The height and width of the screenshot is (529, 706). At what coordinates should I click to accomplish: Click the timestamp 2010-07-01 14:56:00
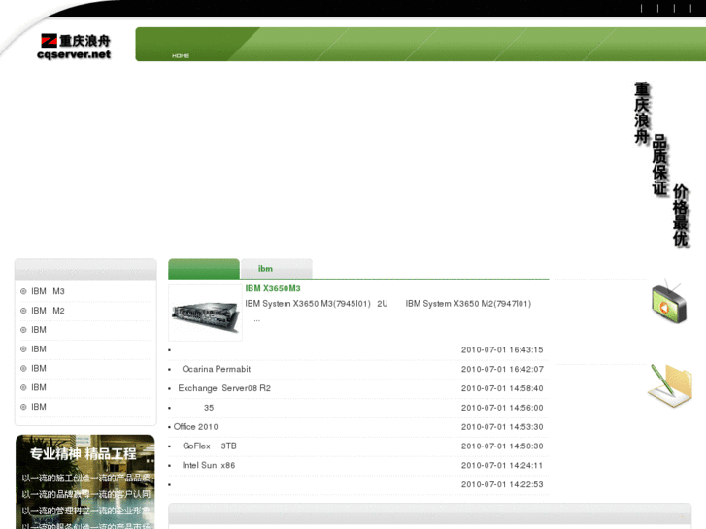502,408
